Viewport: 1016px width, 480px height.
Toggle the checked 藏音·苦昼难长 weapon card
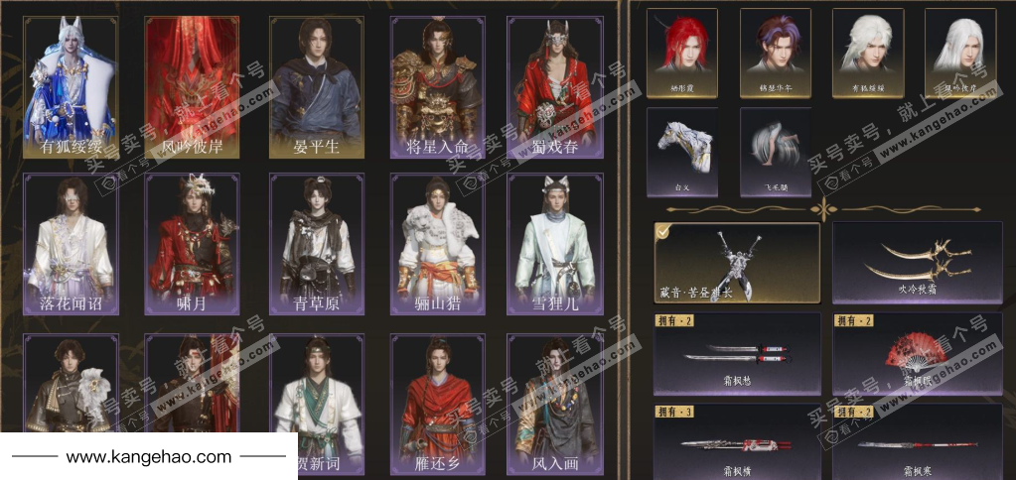[737, 263]
